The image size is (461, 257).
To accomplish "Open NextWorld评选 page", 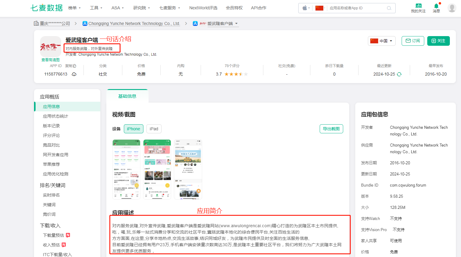I will (203, 8).
